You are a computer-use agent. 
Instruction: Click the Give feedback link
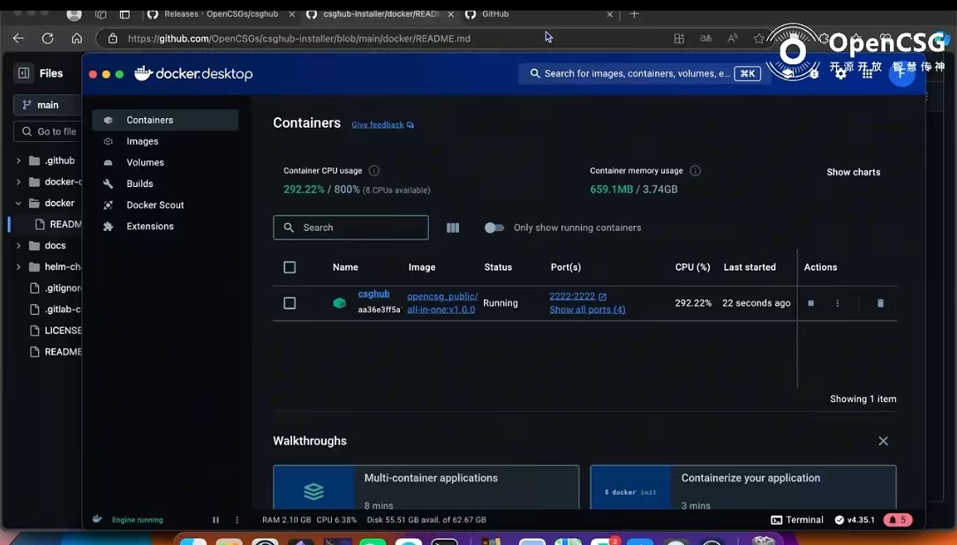(377, 124)
